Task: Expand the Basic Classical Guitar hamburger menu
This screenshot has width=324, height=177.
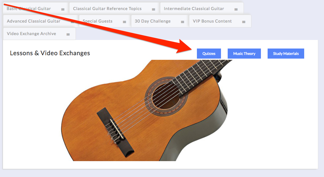Action: point(63,9)
